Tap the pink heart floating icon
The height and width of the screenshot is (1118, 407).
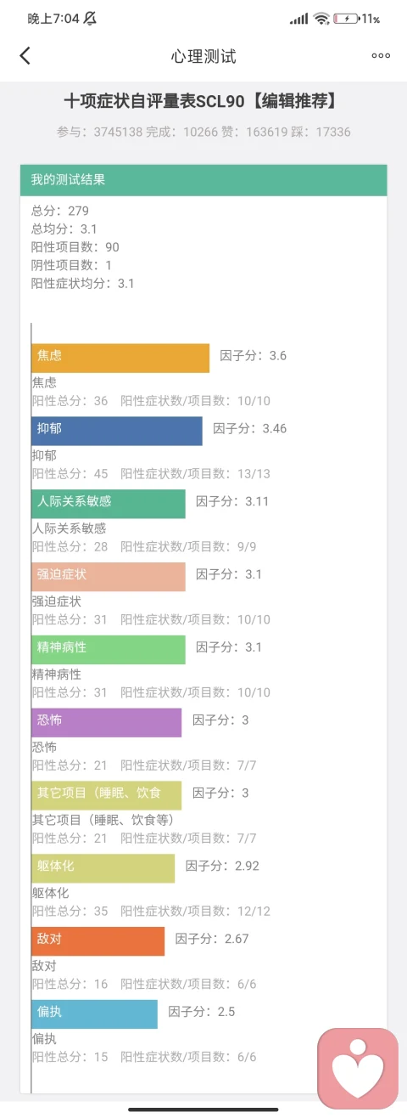[x=358, y=1068]
